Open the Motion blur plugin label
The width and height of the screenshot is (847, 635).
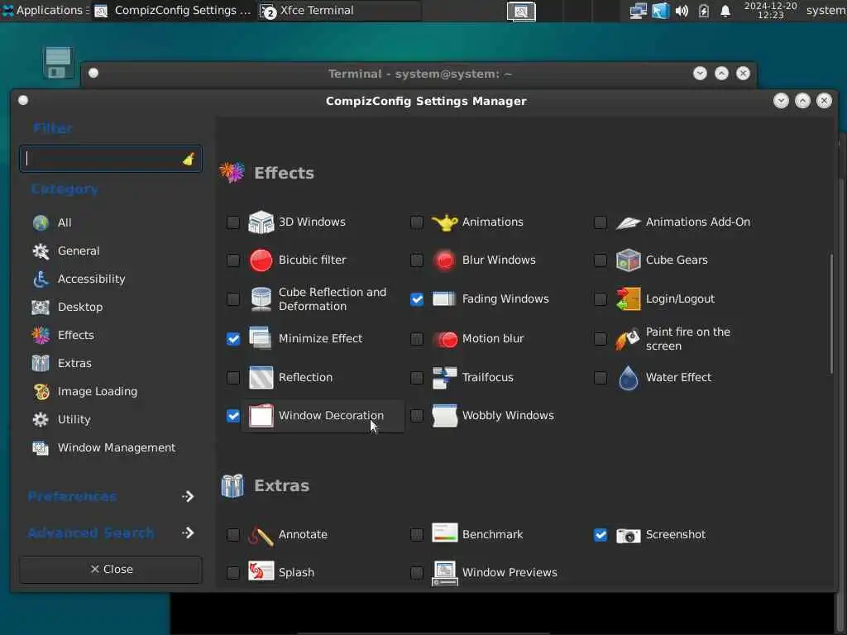tap(493, 338)
